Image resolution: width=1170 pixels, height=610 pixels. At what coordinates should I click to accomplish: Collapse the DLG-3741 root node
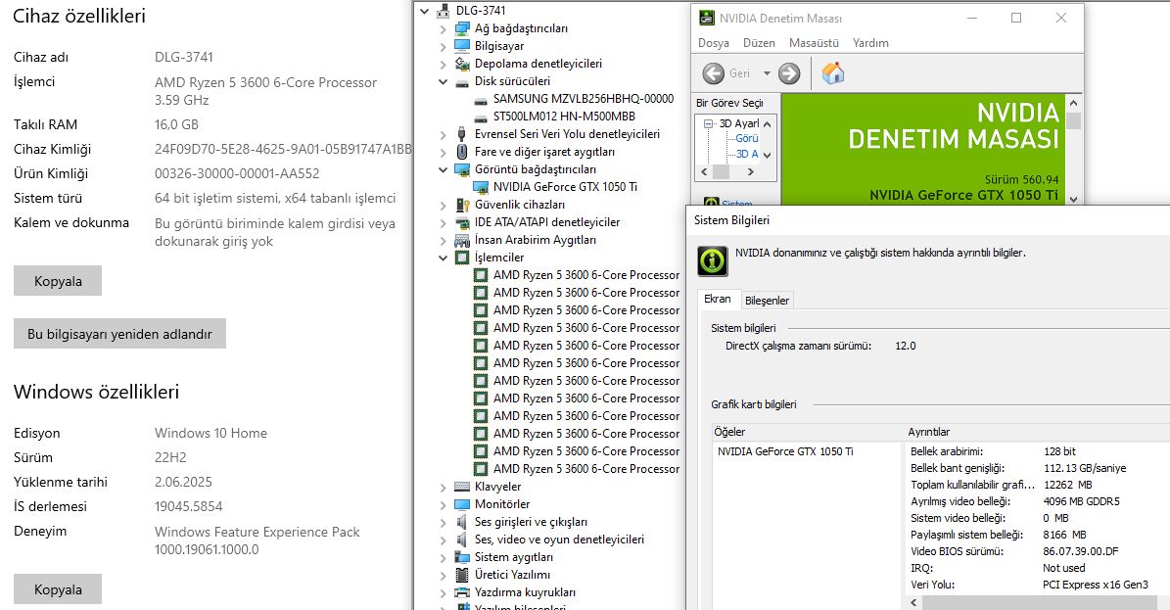pyautogui.click(x=425, y=11)
